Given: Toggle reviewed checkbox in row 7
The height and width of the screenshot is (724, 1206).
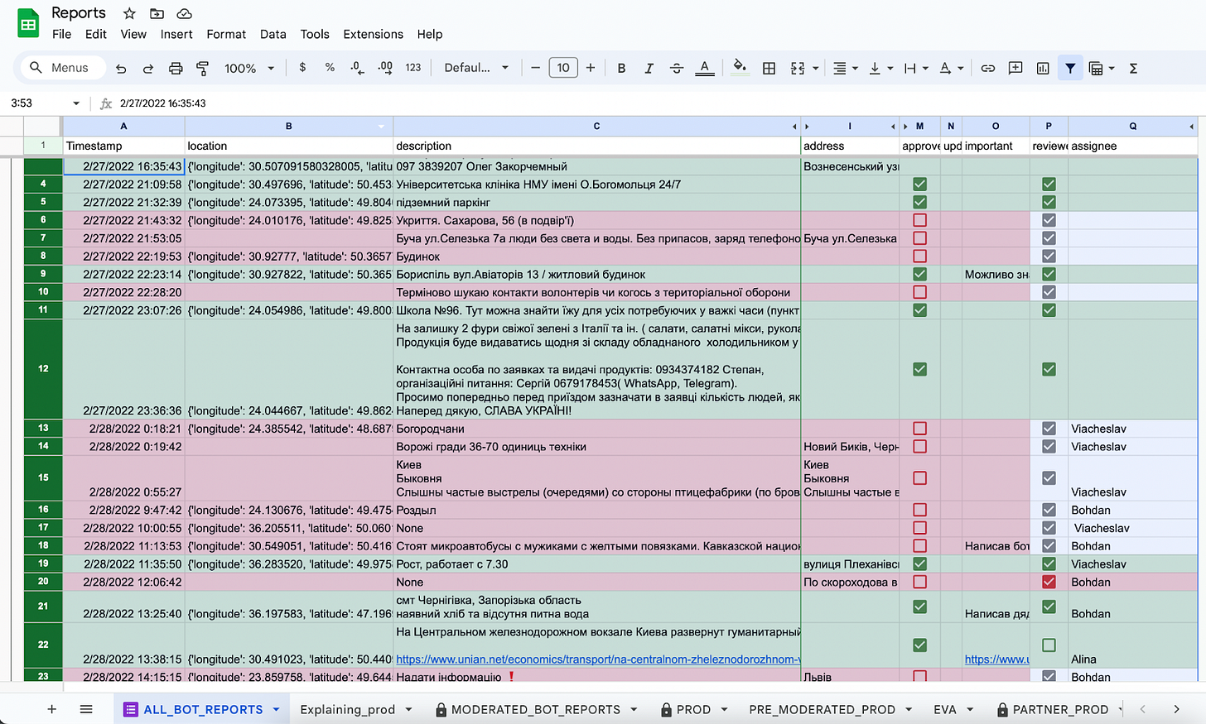Looking at the screenshot, I should [x=1049, y=238].
